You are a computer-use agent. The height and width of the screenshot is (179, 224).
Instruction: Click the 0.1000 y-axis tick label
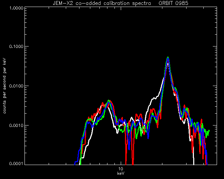pos(16,46)
